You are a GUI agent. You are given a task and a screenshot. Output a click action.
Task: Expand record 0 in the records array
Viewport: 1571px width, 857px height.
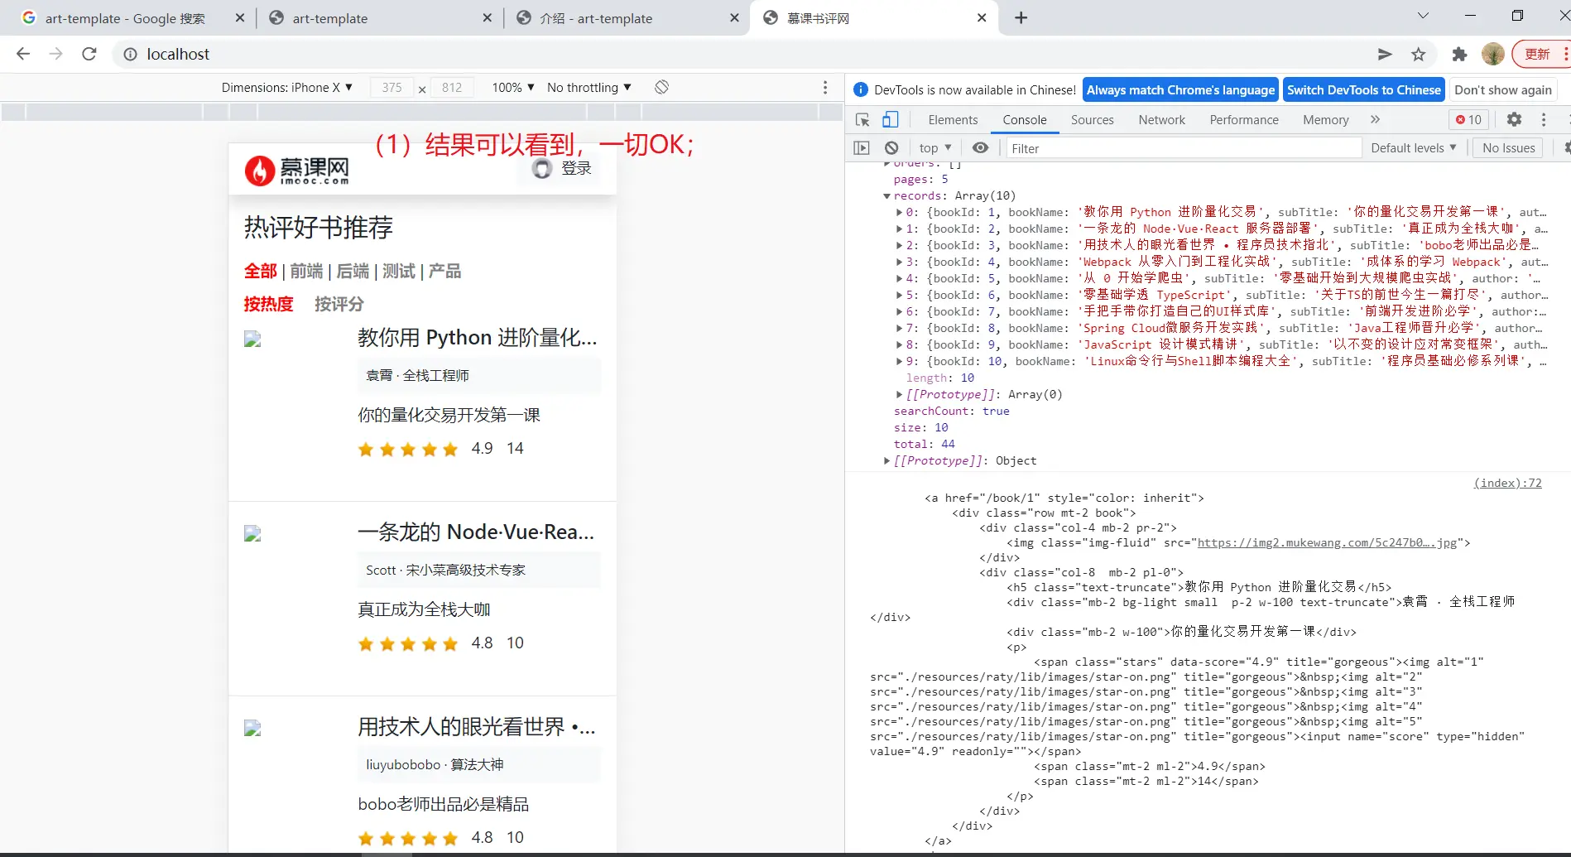click(x=900, y=213)
